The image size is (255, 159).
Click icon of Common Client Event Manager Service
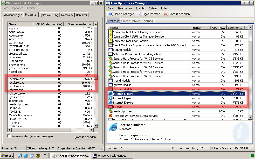[x=111, y=32]
